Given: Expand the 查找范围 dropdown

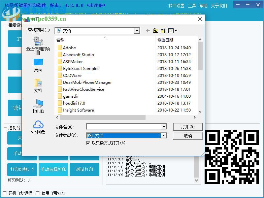Looking at the screenshot, I should pyautogui.click(x=136, y=30).
